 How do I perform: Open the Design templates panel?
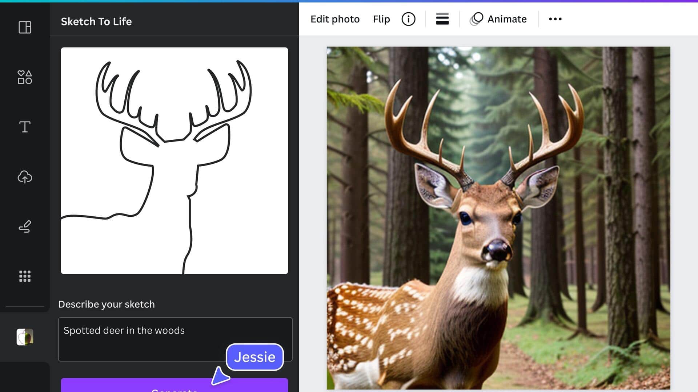(24, 27)
